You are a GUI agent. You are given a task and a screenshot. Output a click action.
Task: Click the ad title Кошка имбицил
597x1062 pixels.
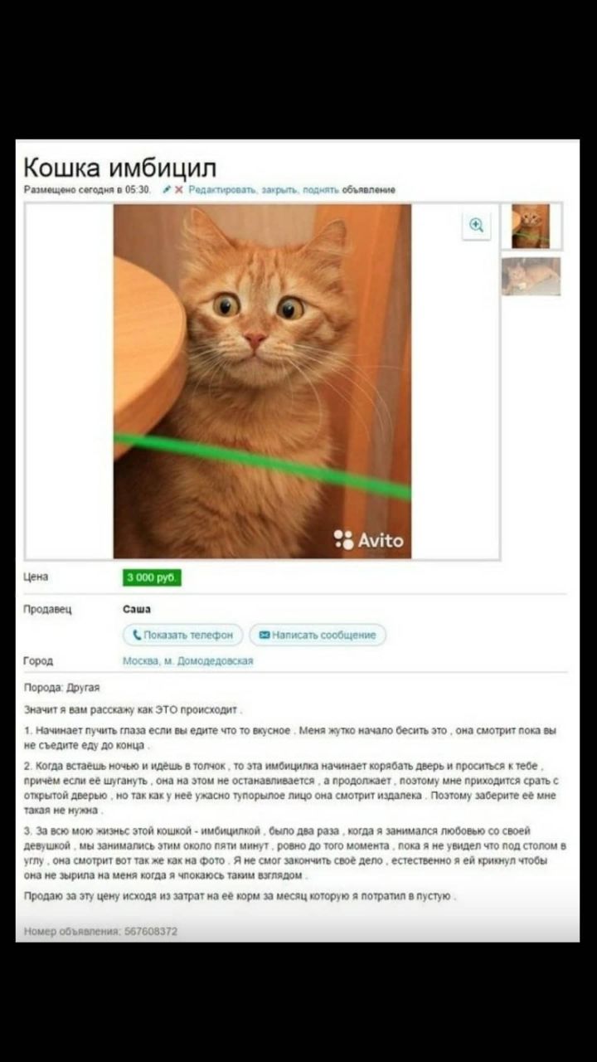[x=120, y=167]
